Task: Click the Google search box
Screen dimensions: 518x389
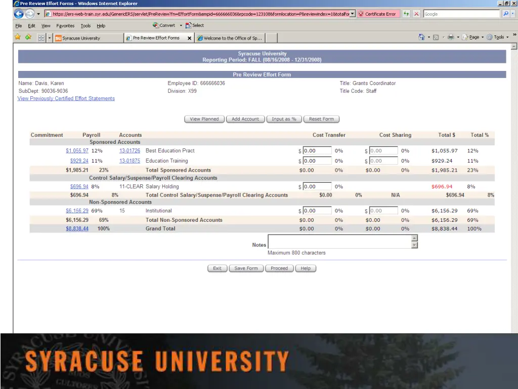Action: (x=461, y=14)
